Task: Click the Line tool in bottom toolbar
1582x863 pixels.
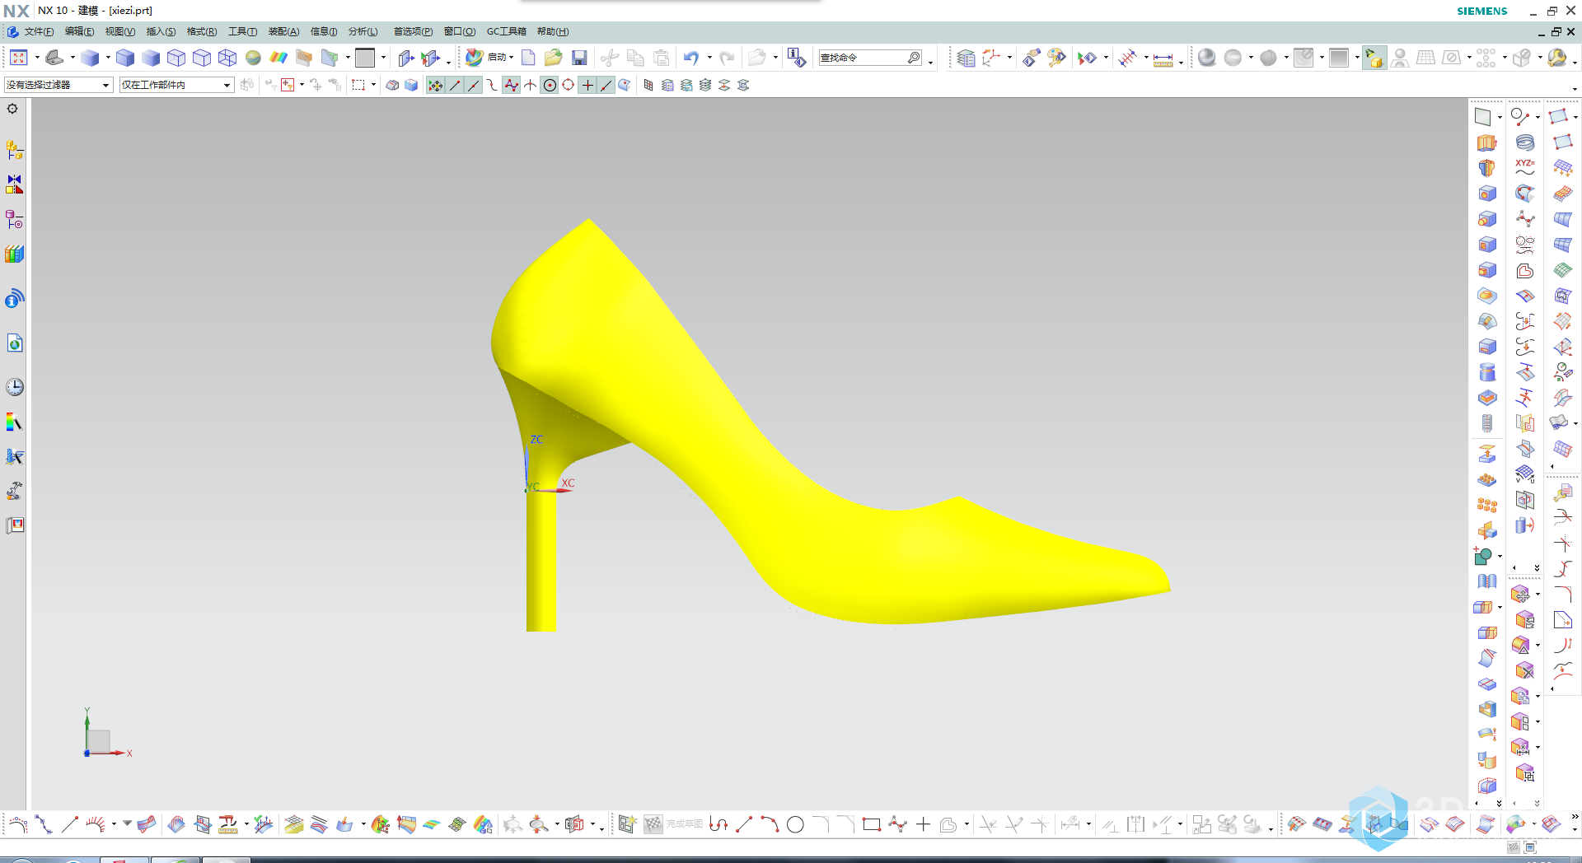Action: tap(744, 824)
